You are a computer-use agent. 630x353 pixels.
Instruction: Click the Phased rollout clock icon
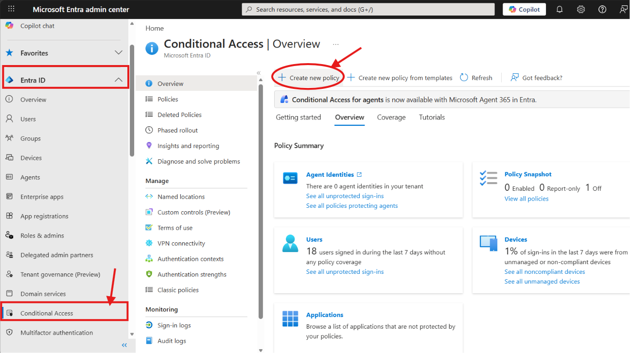click(149, 130)
